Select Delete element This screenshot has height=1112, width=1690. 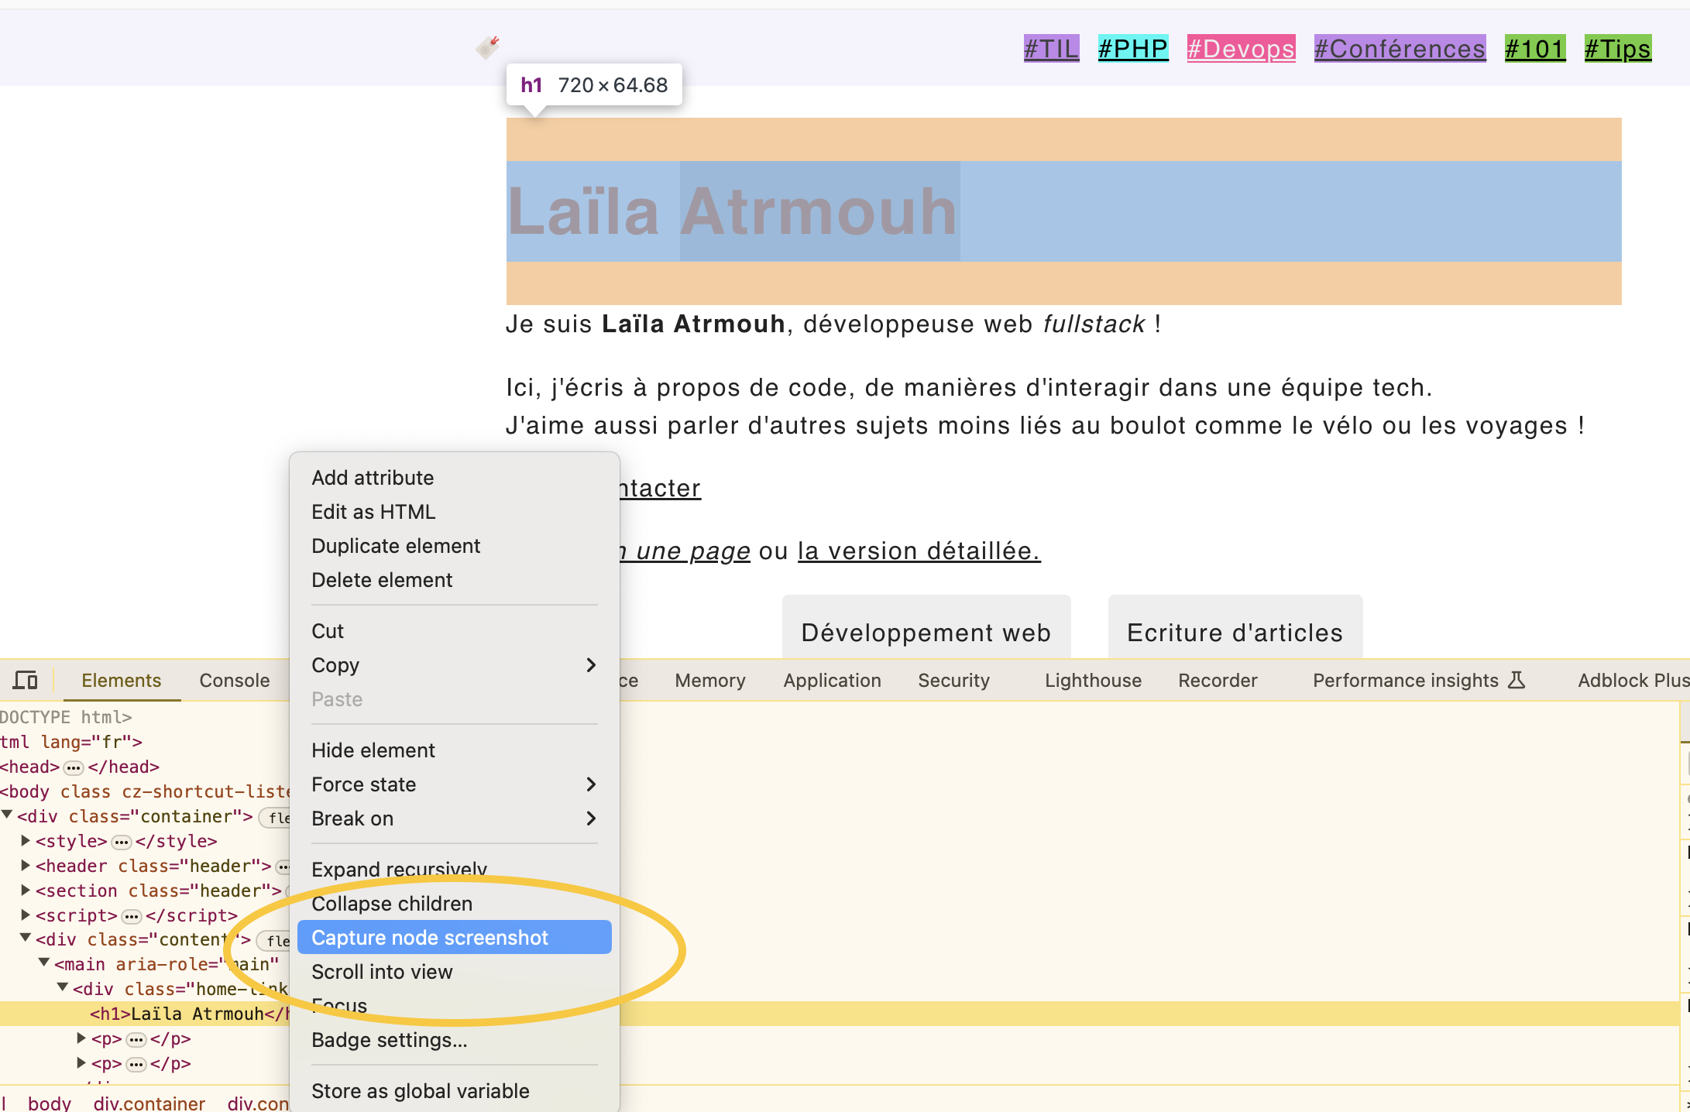click(x=454, y=580)
